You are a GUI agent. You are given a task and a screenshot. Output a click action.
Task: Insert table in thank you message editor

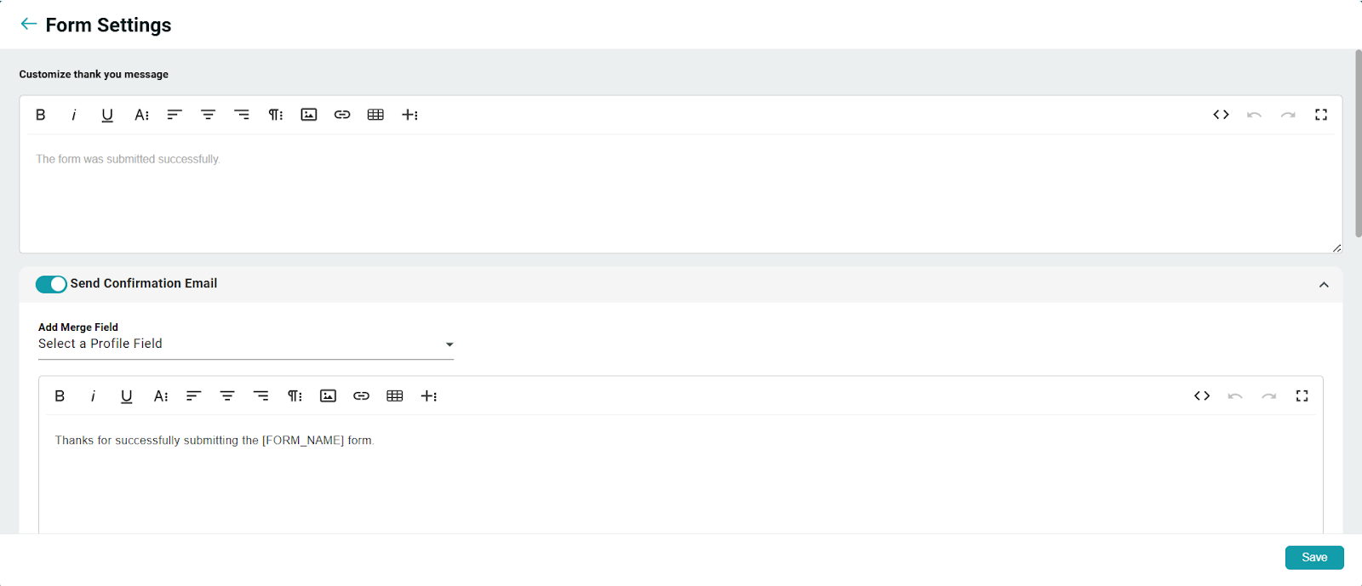(375, 115)
